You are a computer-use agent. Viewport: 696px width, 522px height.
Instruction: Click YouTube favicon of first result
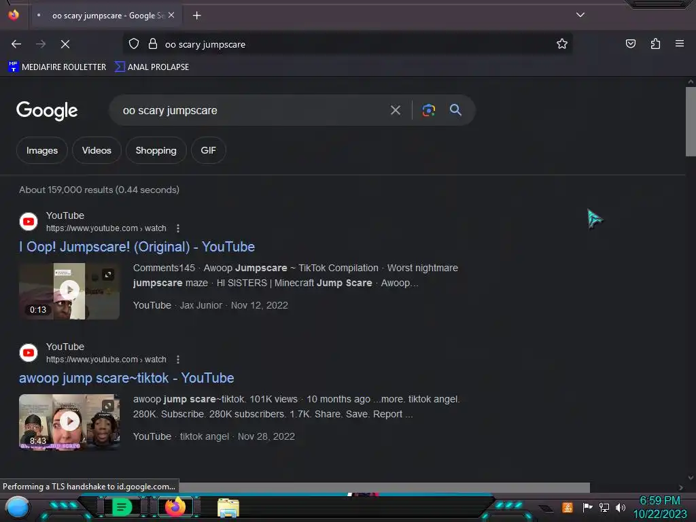(x=29, y=222)
